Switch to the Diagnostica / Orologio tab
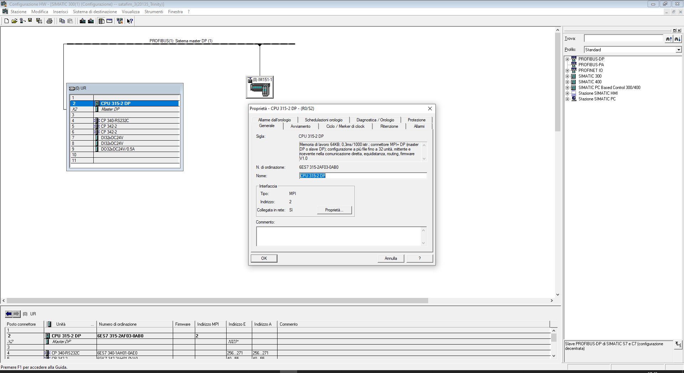Viewport: 684px width, 373px height. 375,120
